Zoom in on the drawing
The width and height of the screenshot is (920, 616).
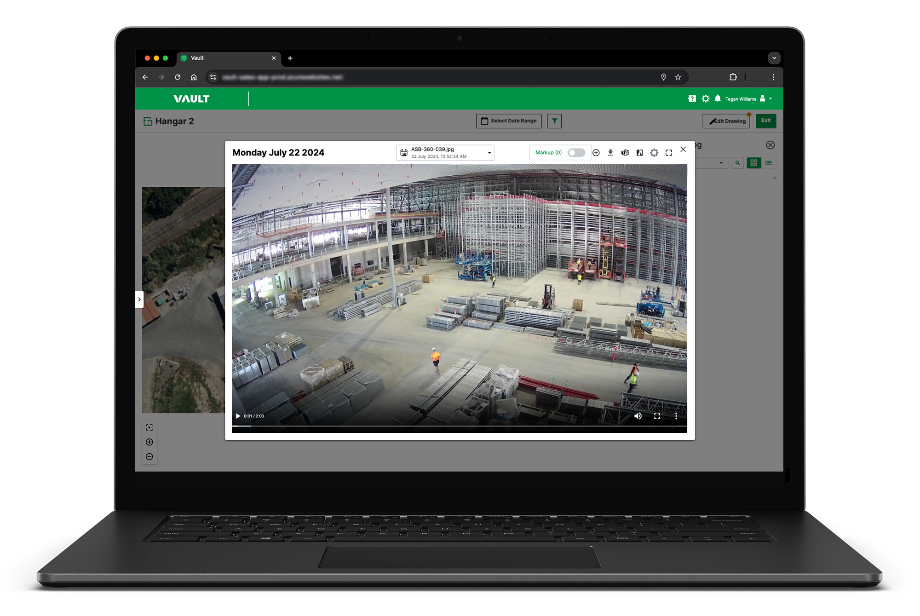[x=149, y=442]
